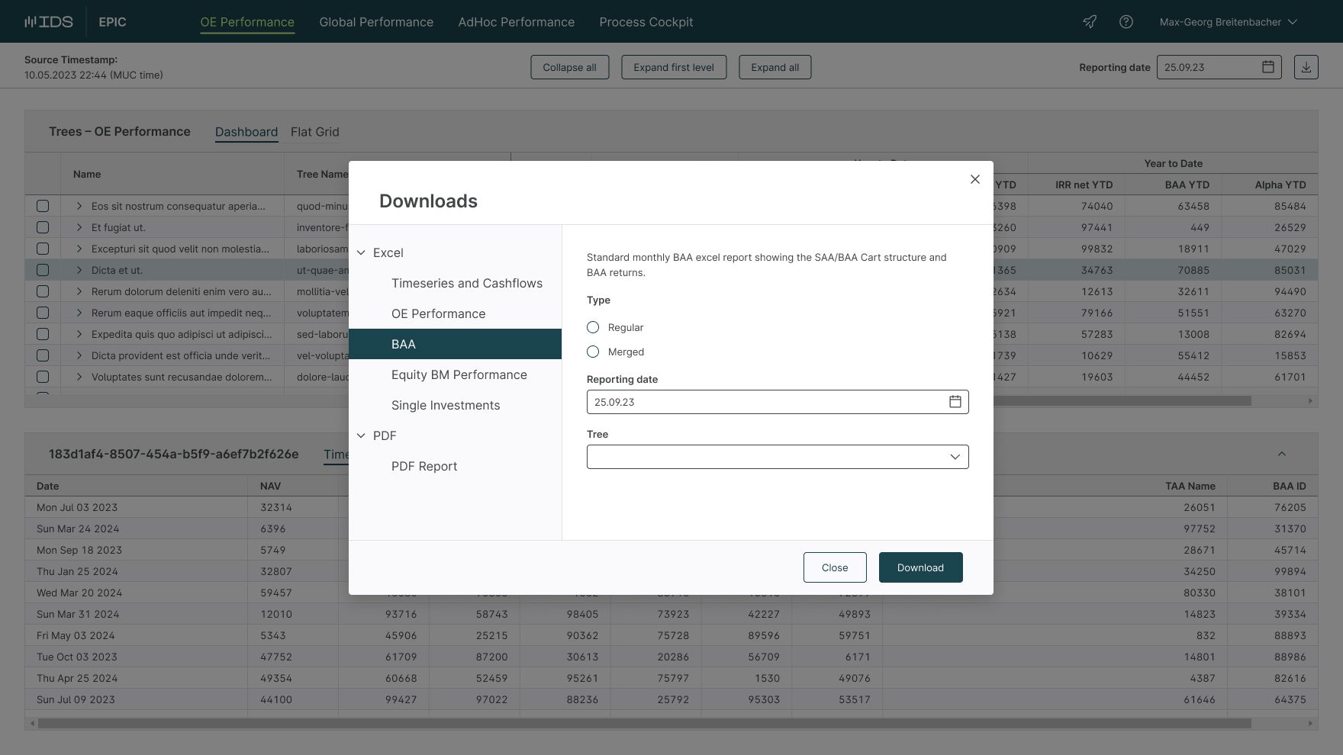Collapse the bottom panel with the up chevron
Viewport: 1343px width, 755px height.
[x=1282, y=454]
